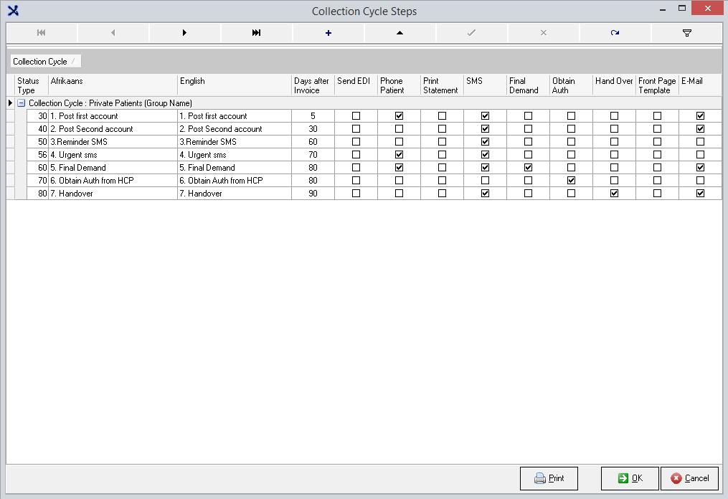728x499 pixels.
Task: Jump to last record button
Action: pos(256,33)
